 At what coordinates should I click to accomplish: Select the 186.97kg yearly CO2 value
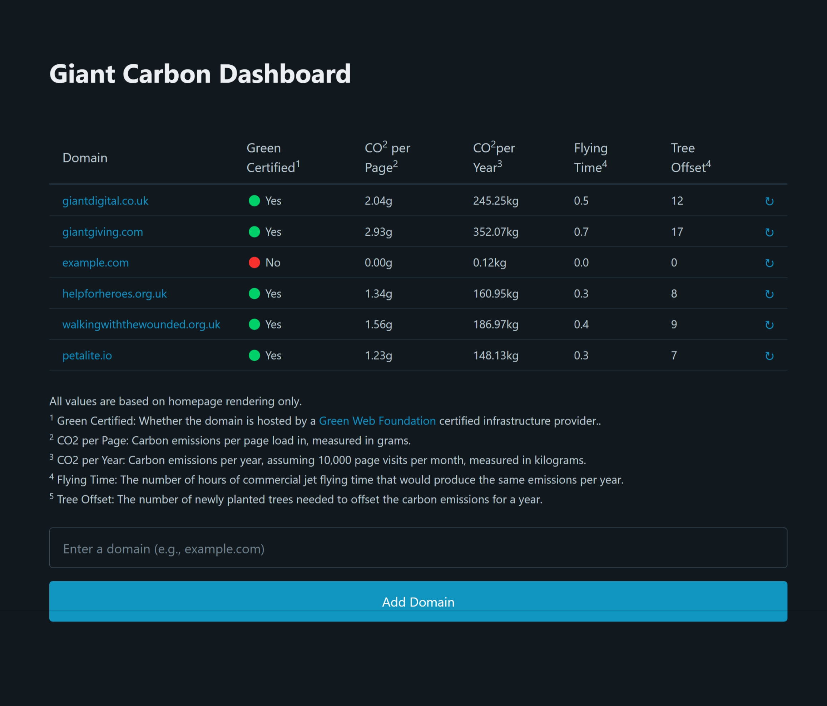tap(496, 325)
